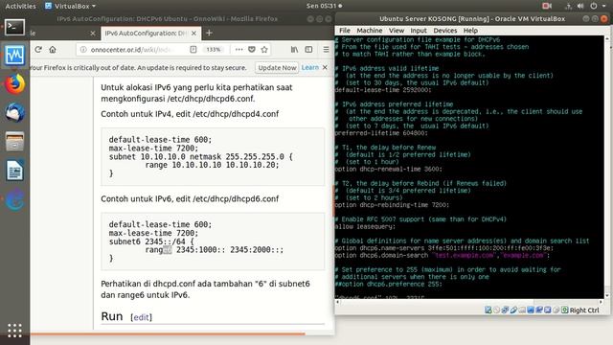
Task: Click Activities in the top bar
Action: click(20, 6)
